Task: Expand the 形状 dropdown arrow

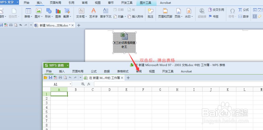Action: [52, 17]
